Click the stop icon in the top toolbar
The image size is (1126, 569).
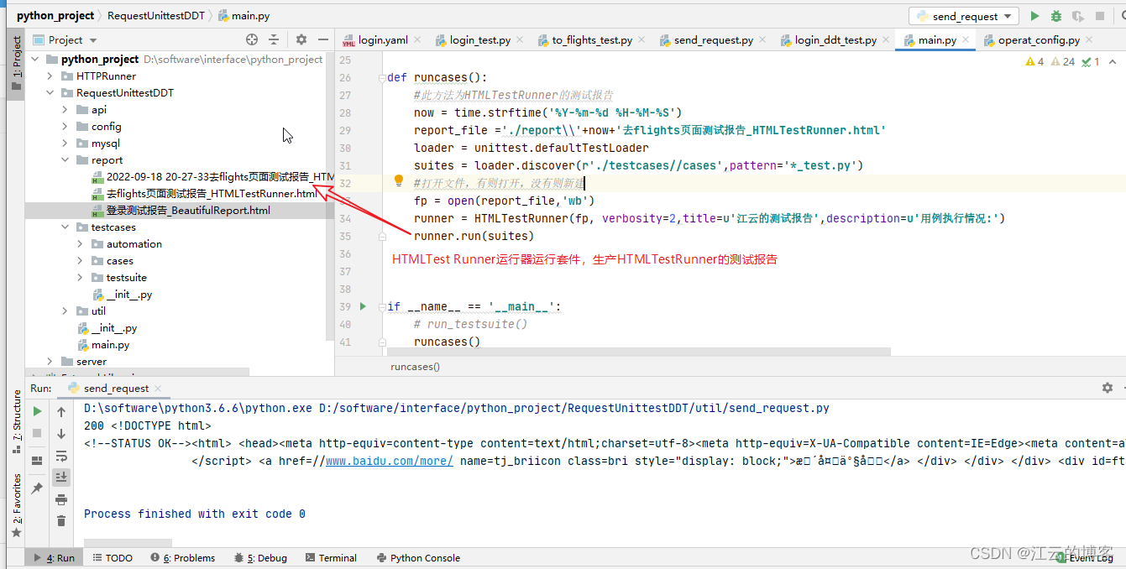1100,16
